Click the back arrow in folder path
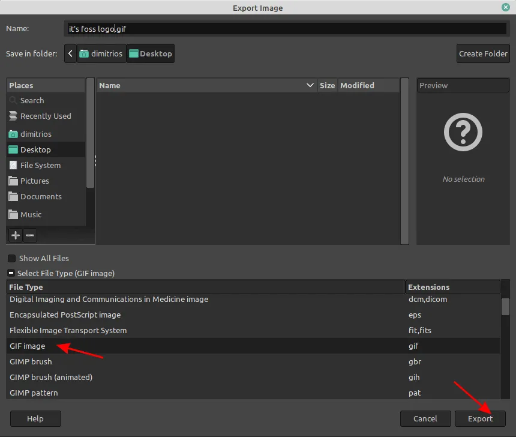 click(x=70, y=53)
